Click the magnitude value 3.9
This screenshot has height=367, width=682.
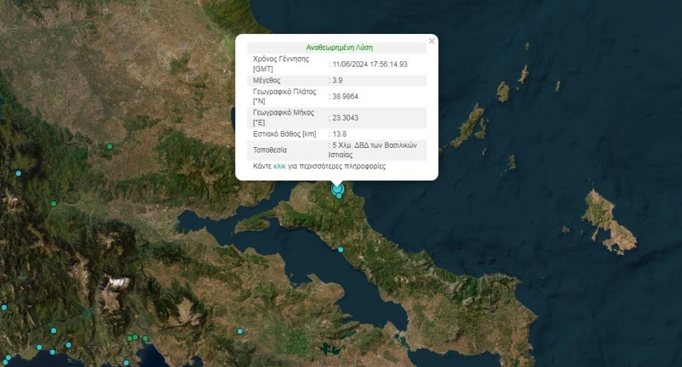pyautogui.click(x=338, y=80)
